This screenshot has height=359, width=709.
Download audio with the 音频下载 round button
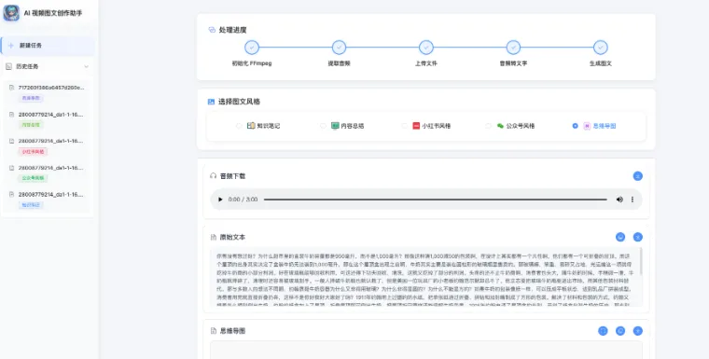pos(637,176)
